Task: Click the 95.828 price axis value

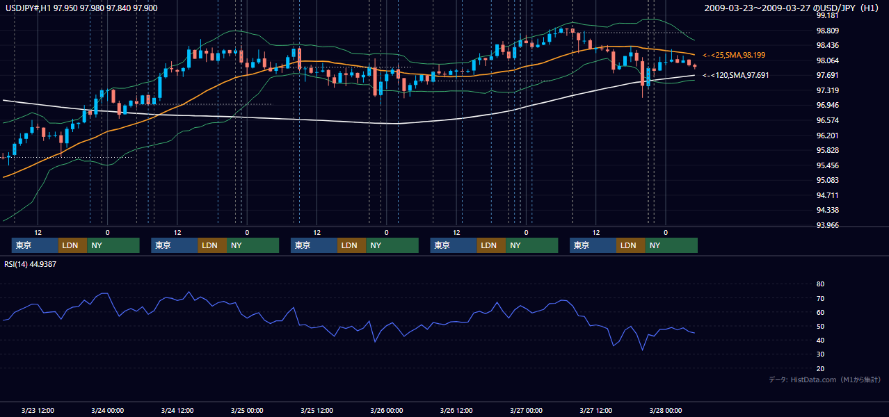Action: (x=829, y=150)
